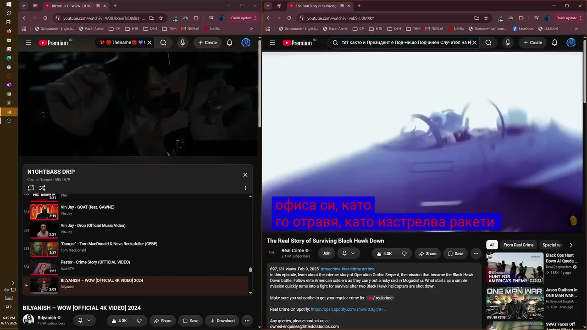Open notifications bell in left window

tap(229, 43)
